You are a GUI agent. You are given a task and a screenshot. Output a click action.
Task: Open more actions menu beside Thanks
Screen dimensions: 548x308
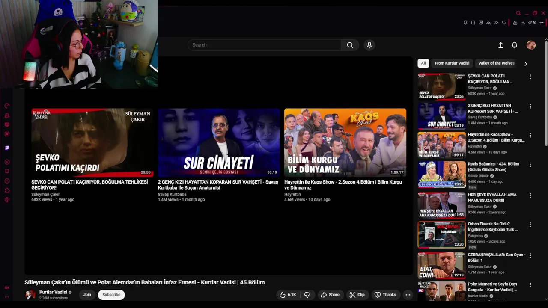click(408, 295)
